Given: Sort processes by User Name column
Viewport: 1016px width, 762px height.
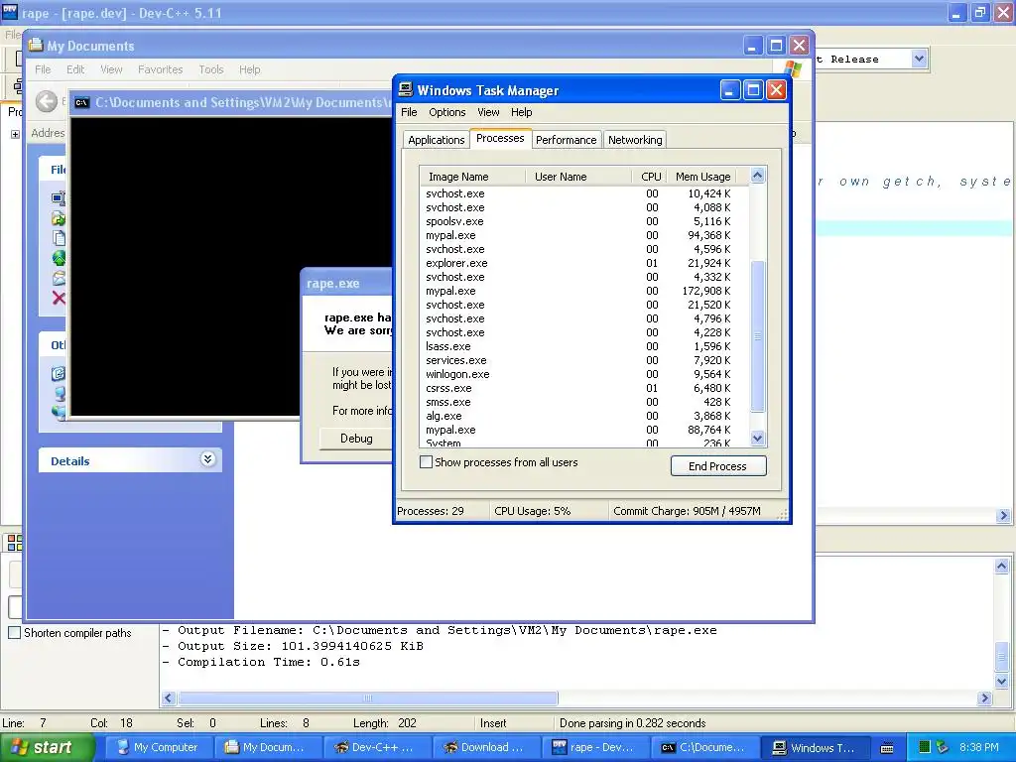Looking at the screenshot, I should [578, 177].
